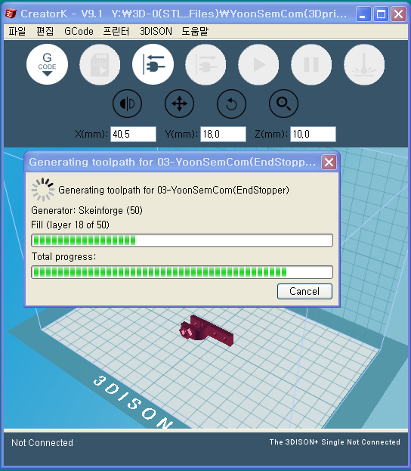This screenshot has height=471, width=411.
Task: Click the pause print button
Action: coord(311,64)
